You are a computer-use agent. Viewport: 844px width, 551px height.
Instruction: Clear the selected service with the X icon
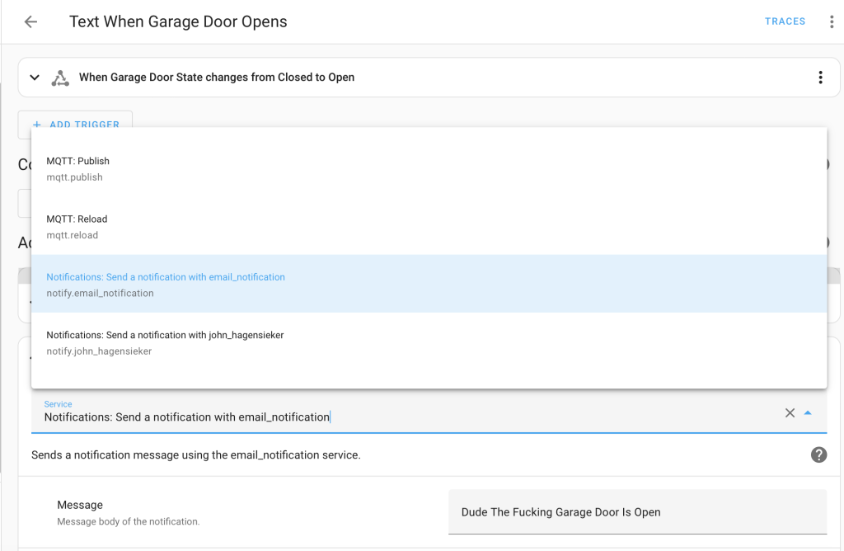pos(789,412)
